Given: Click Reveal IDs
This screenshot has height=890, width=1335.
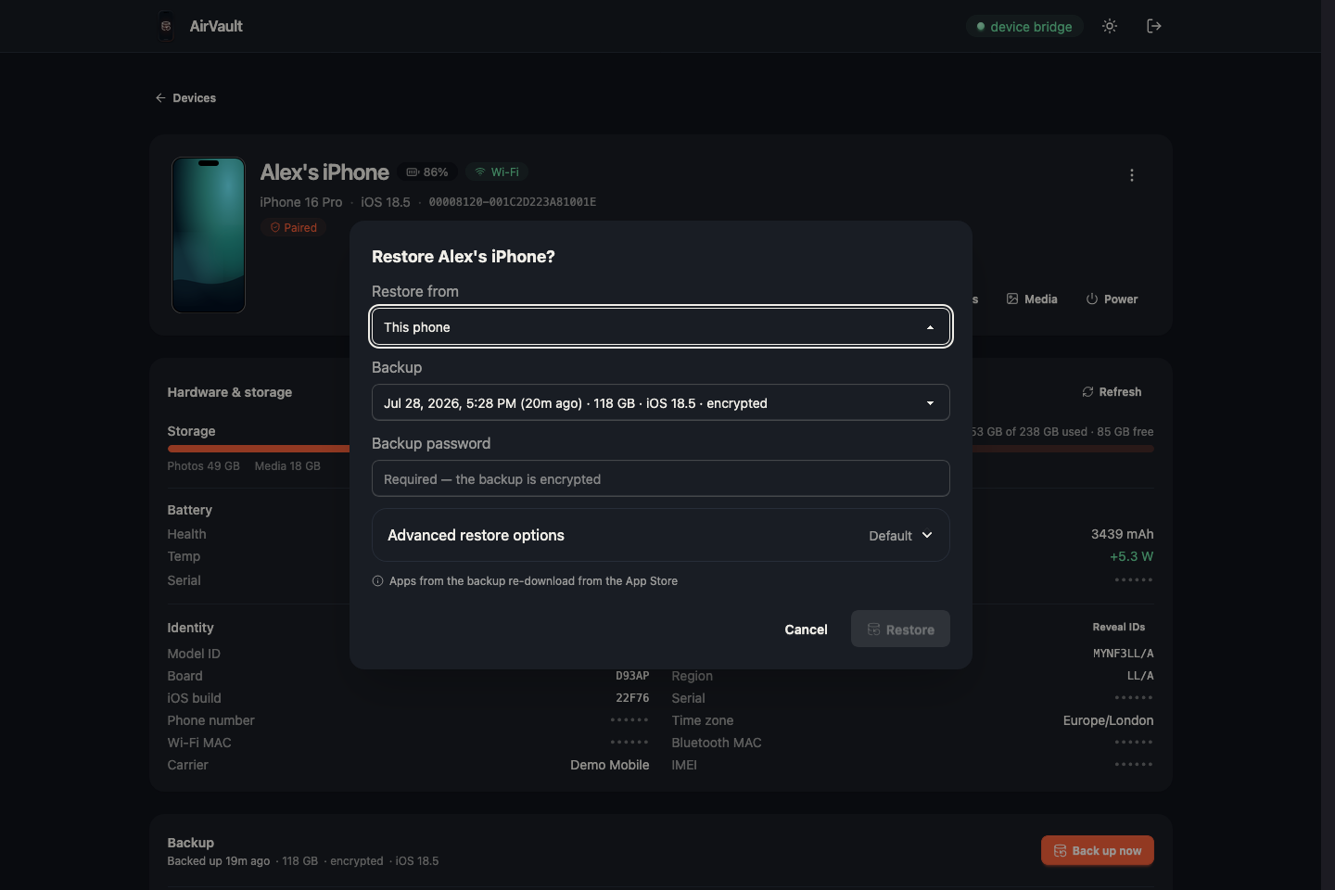Looking at the screenshot, I should [1119, 628].
